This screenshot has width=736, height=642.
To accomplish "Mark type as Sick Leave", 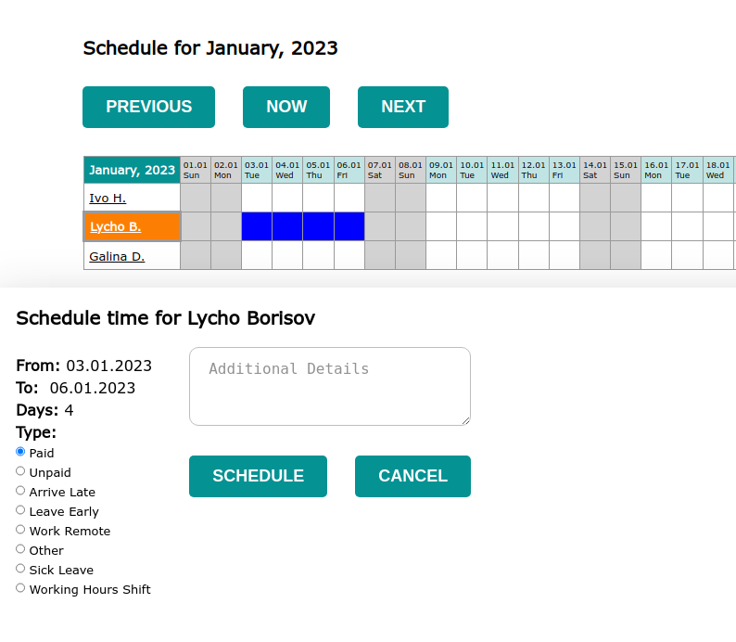I will coord(20,569).
